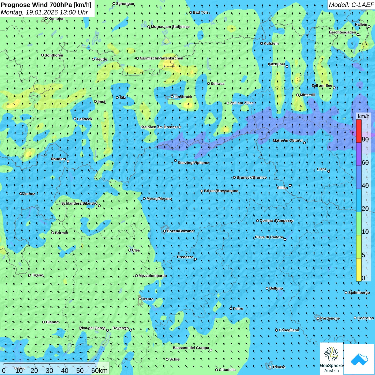Select the Zell am See marker
The height and width of the screenshot is (375, 375).
(334, 88)
